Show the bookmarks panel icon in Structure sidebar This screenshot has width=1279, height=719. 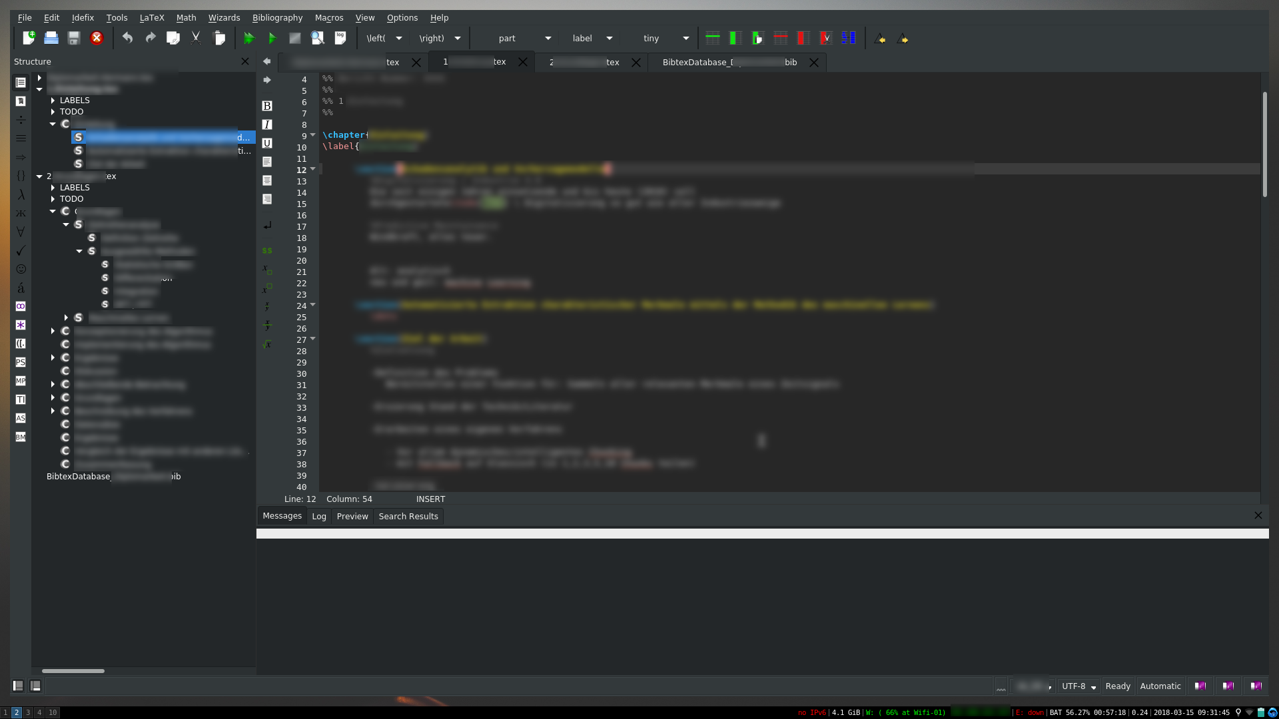(21, 101)
